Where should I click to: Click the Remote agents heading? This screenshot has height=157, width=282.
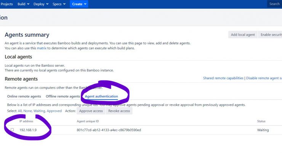[x=21, y=79]
